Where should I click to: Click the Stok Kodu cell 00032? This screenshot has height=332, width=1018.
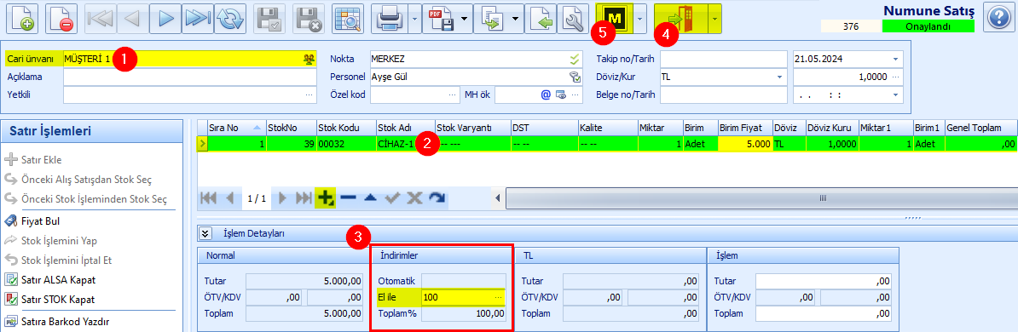(x=346, y=144)
